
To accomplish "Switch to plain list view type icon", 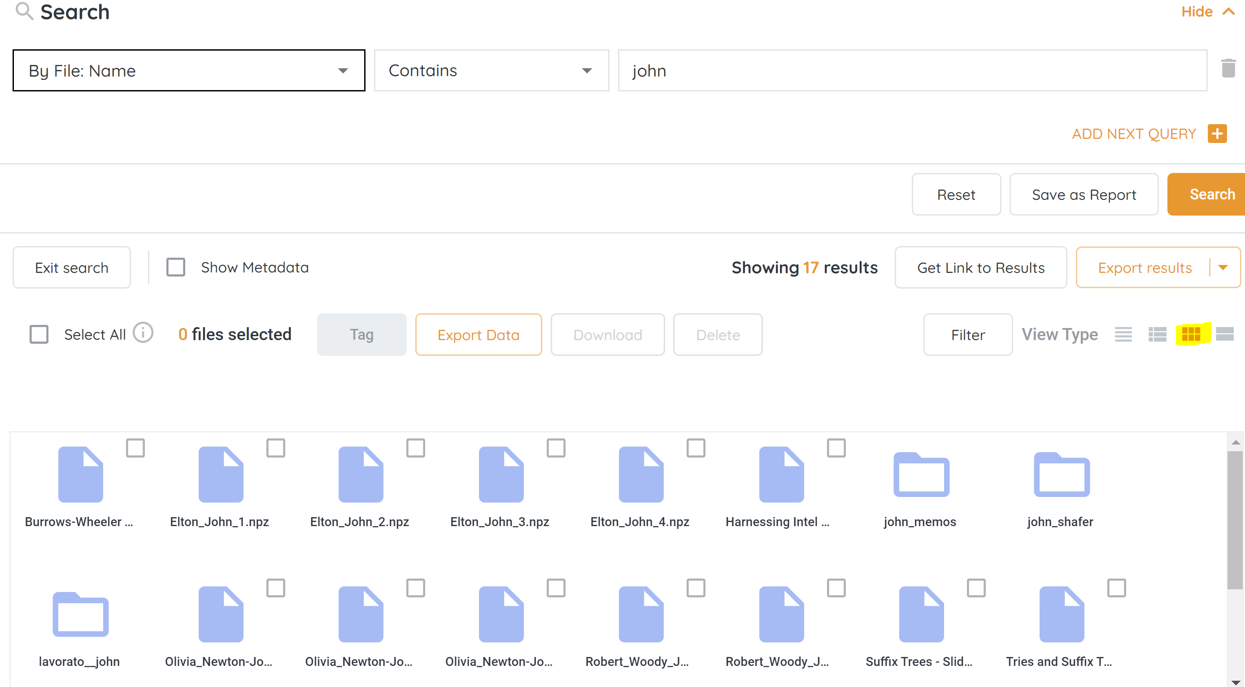I will tap(1123, 334).
